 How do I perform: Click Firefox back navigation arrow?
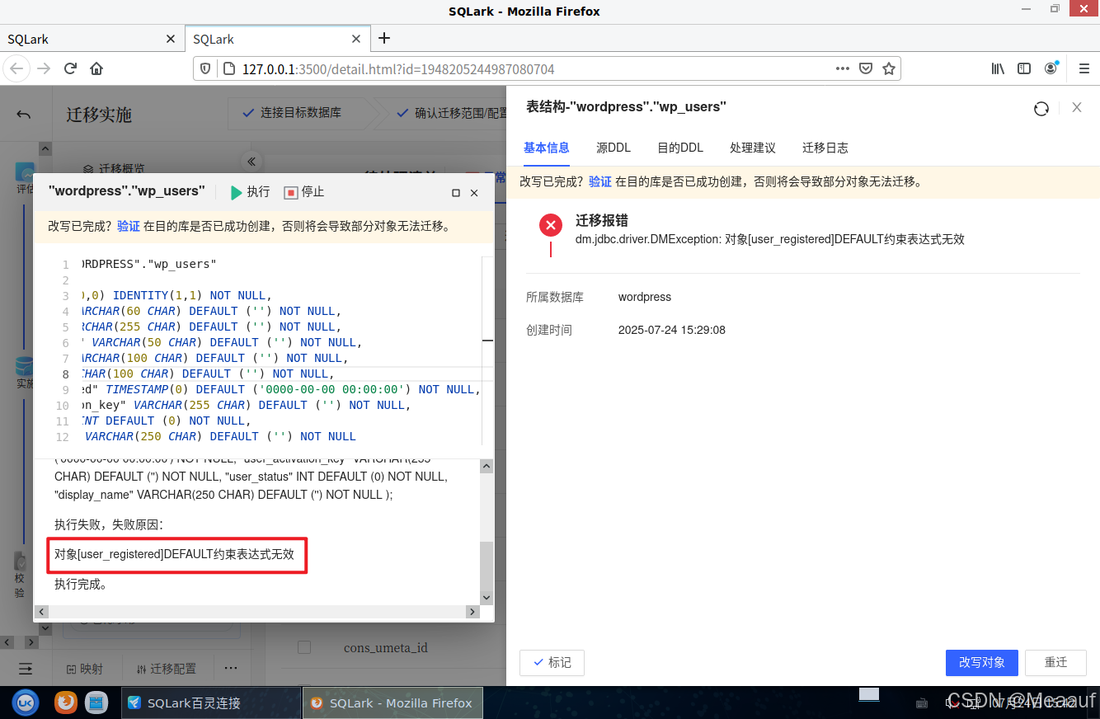[16, 68]
